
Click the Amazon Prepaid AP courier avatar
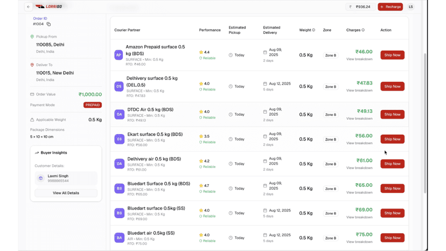(x=119, y=55)
